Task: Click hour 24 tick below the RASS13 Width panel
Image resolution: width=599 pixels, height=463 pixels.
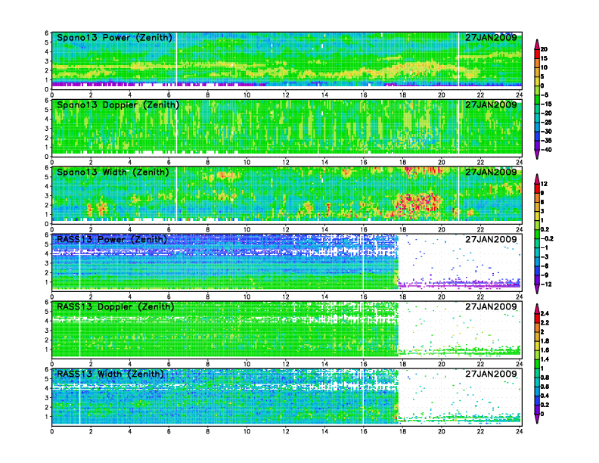Action: pos(520,431)
